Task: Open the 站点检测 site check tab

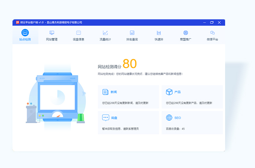Action: [25, 35]
